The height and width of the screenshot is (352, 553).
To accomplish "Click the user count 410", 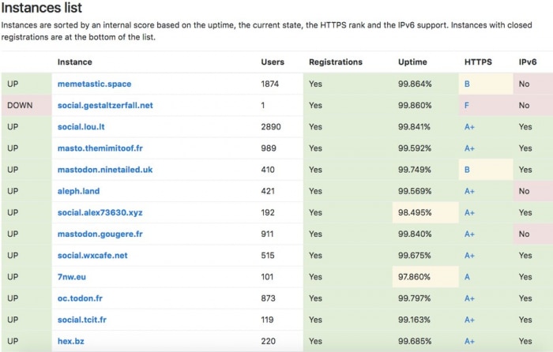I will pos(268,170).
